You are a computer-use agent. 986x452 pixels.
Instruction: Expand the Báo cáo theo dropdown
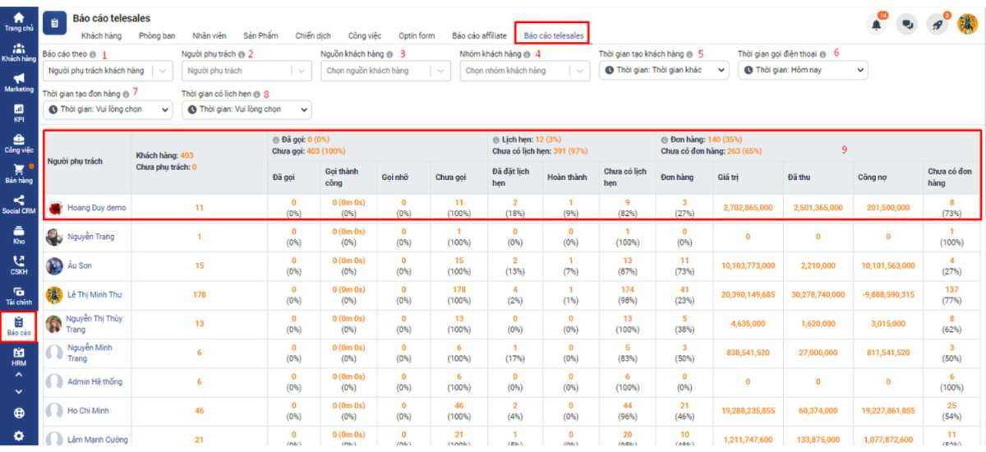(107, 71)
